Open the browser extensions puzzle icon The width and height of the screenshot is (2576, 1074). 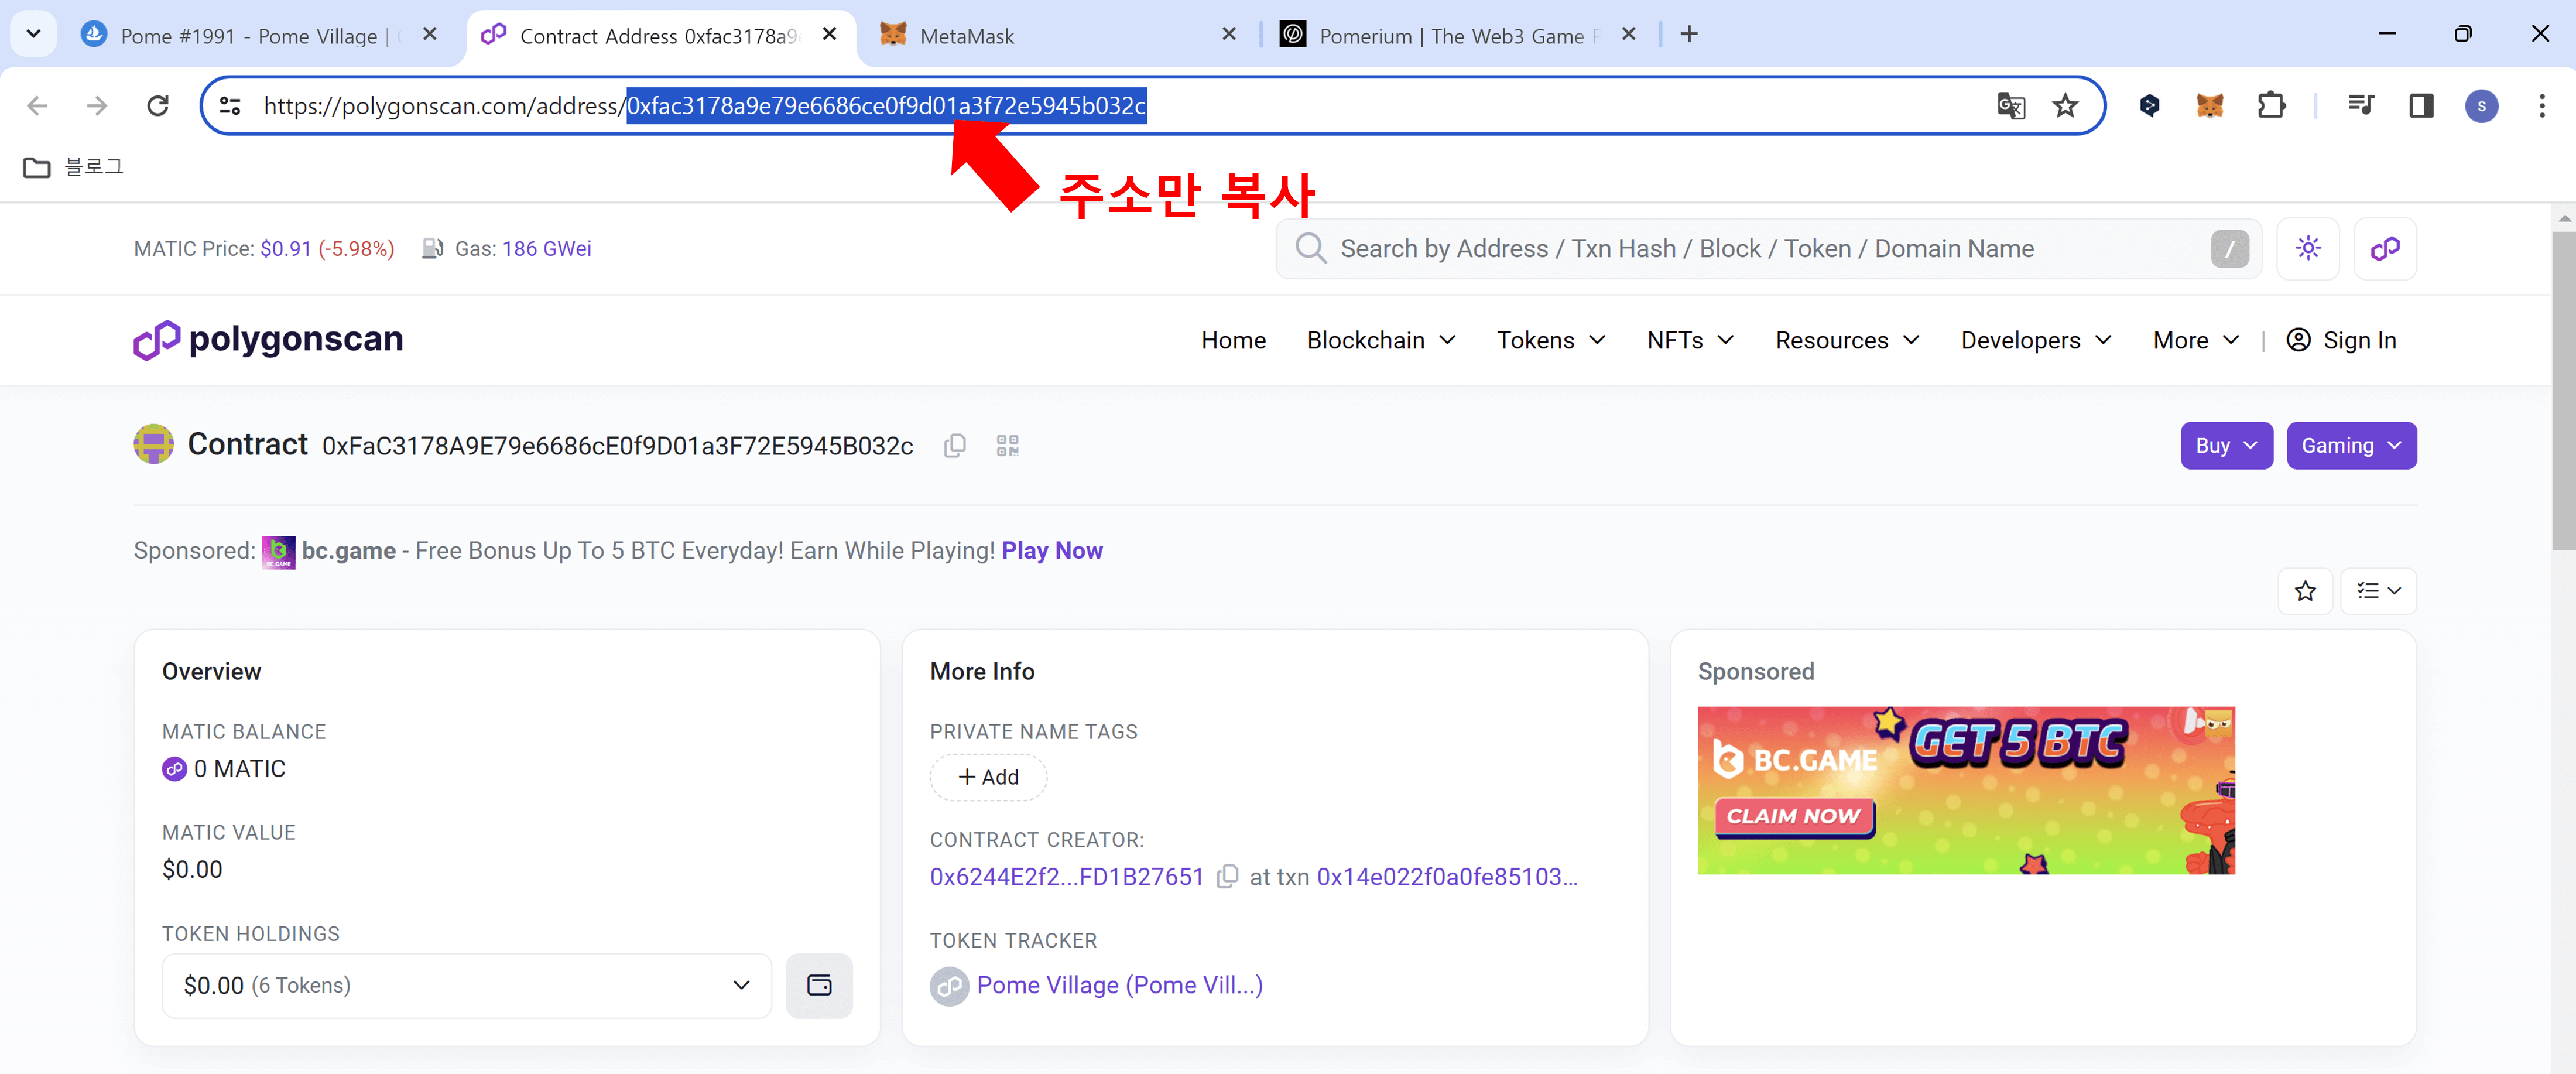pyautogui.click(x=2272, y=105)
